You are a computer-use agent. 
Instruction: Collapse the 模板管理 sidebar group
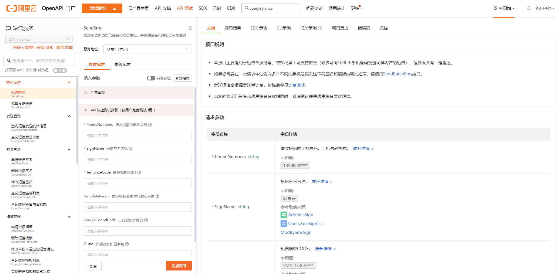pyautogui.click(x=69, y=217)
